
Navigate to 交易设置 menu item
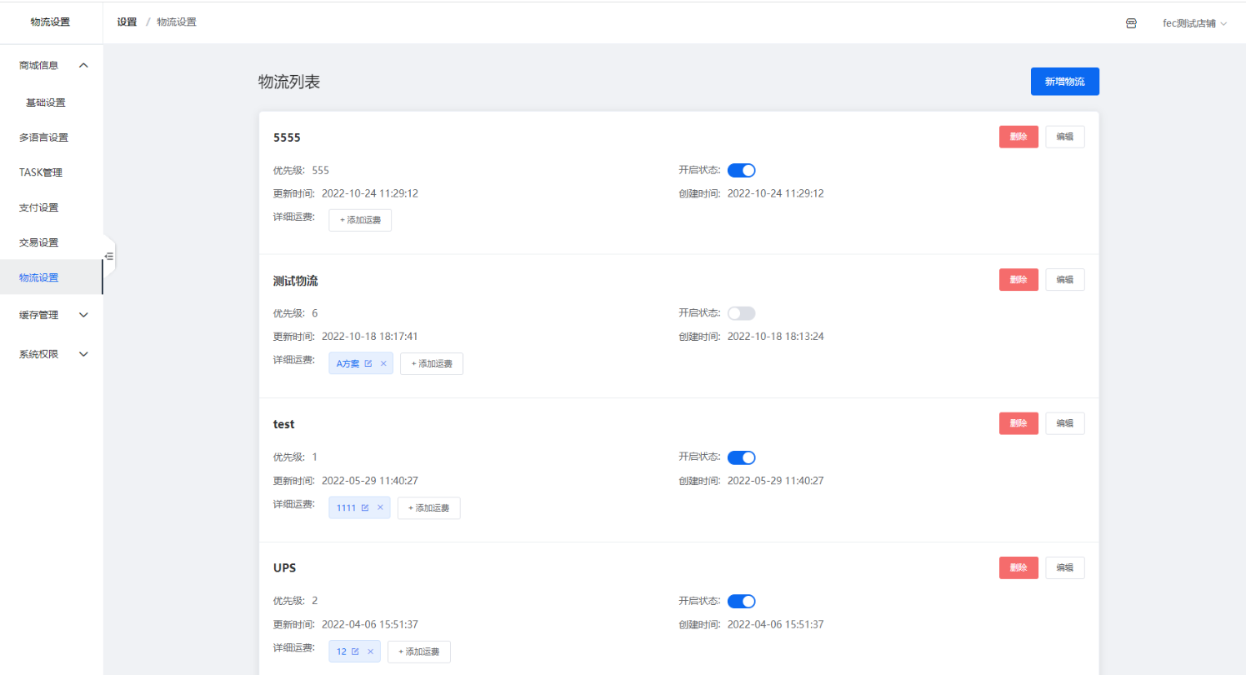pyautogui.click(x=52, y=242)
